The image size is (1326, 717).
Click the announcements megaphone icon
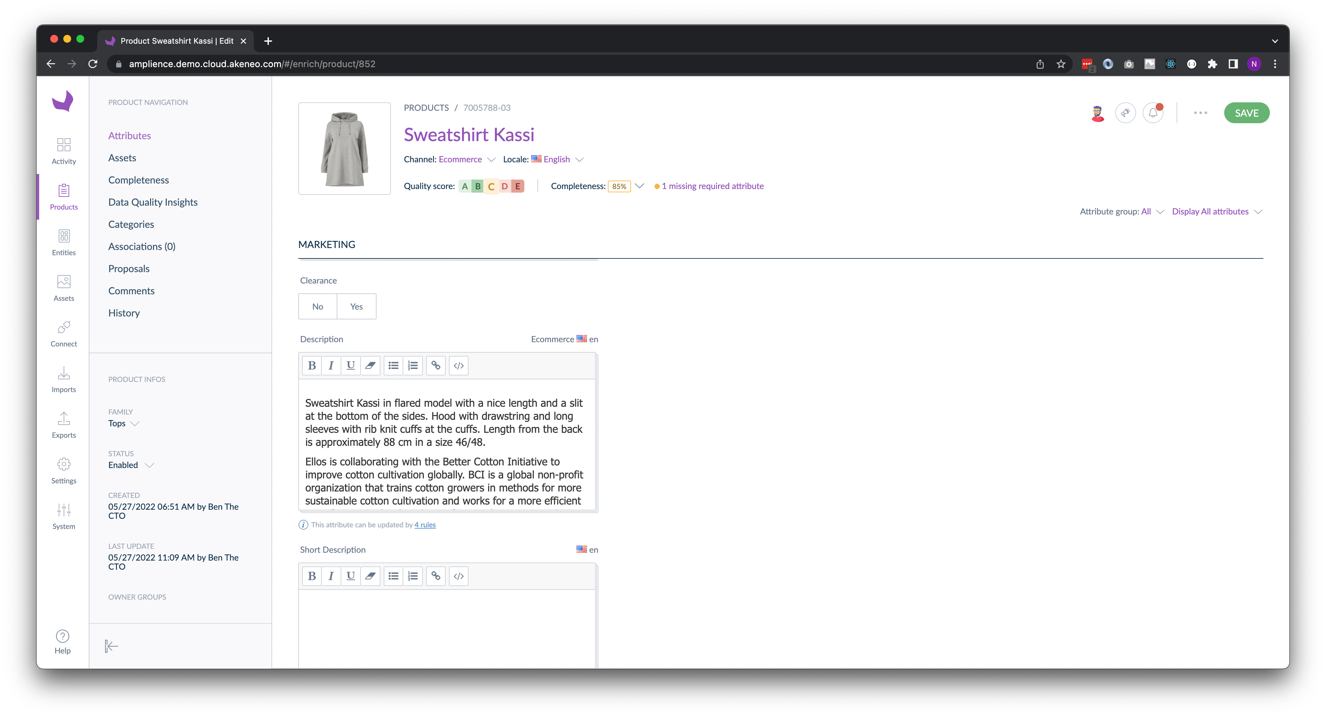tap(1125, 113)
